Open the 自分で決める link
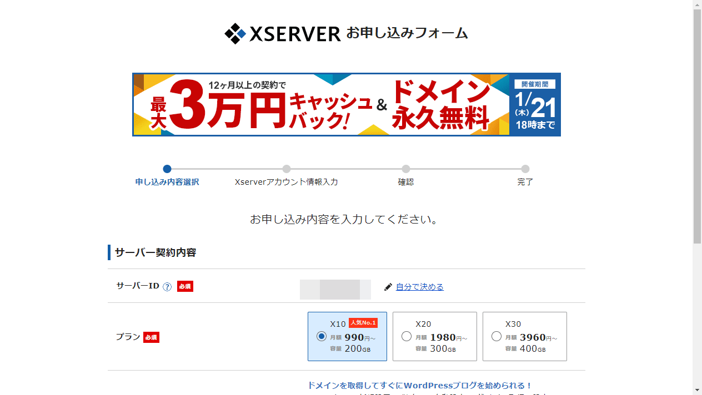Screen dimensions: 702x395 pos(420,287)
